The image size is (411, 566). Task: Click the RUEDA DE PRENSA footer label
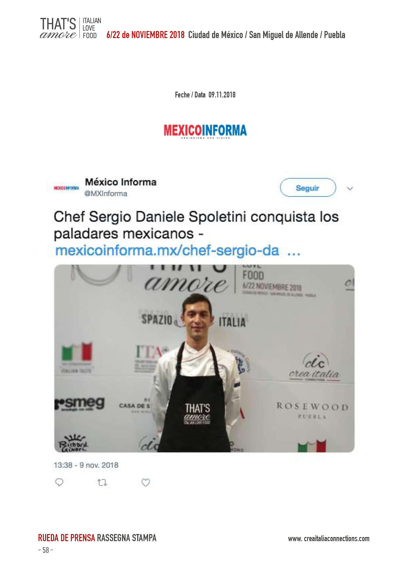click(x=66, y=538)
